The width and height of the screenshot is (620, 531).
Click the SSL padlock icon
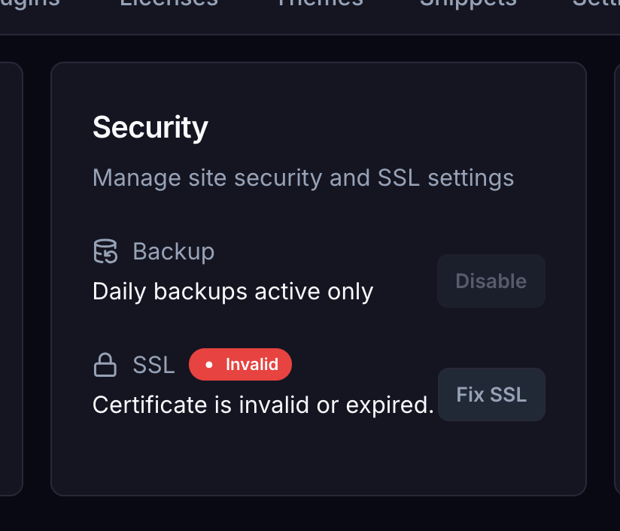click(x=105, y=365)
